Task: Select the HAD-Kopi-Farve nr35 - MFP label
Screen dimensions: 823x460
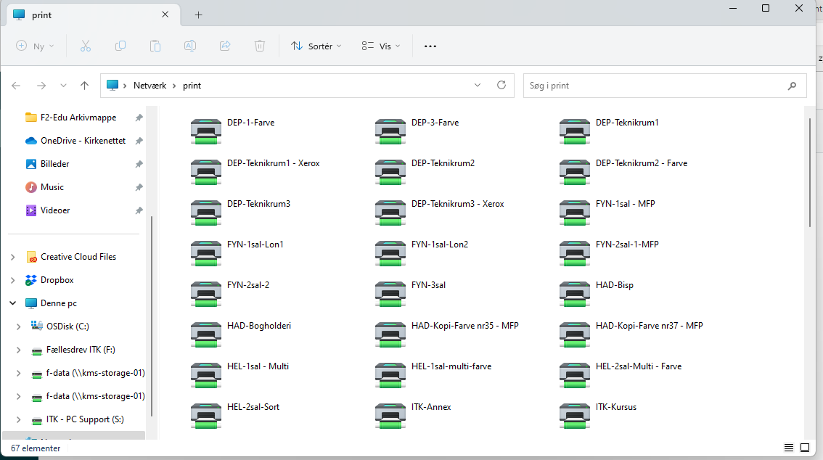Action: click(x=465, y=326)
